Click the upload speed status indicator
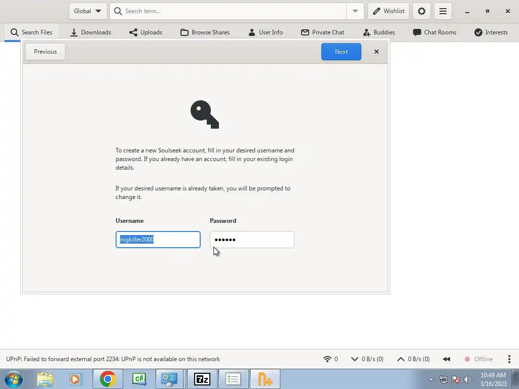This screenshot has width=519, height=389. tap(413, 359)
